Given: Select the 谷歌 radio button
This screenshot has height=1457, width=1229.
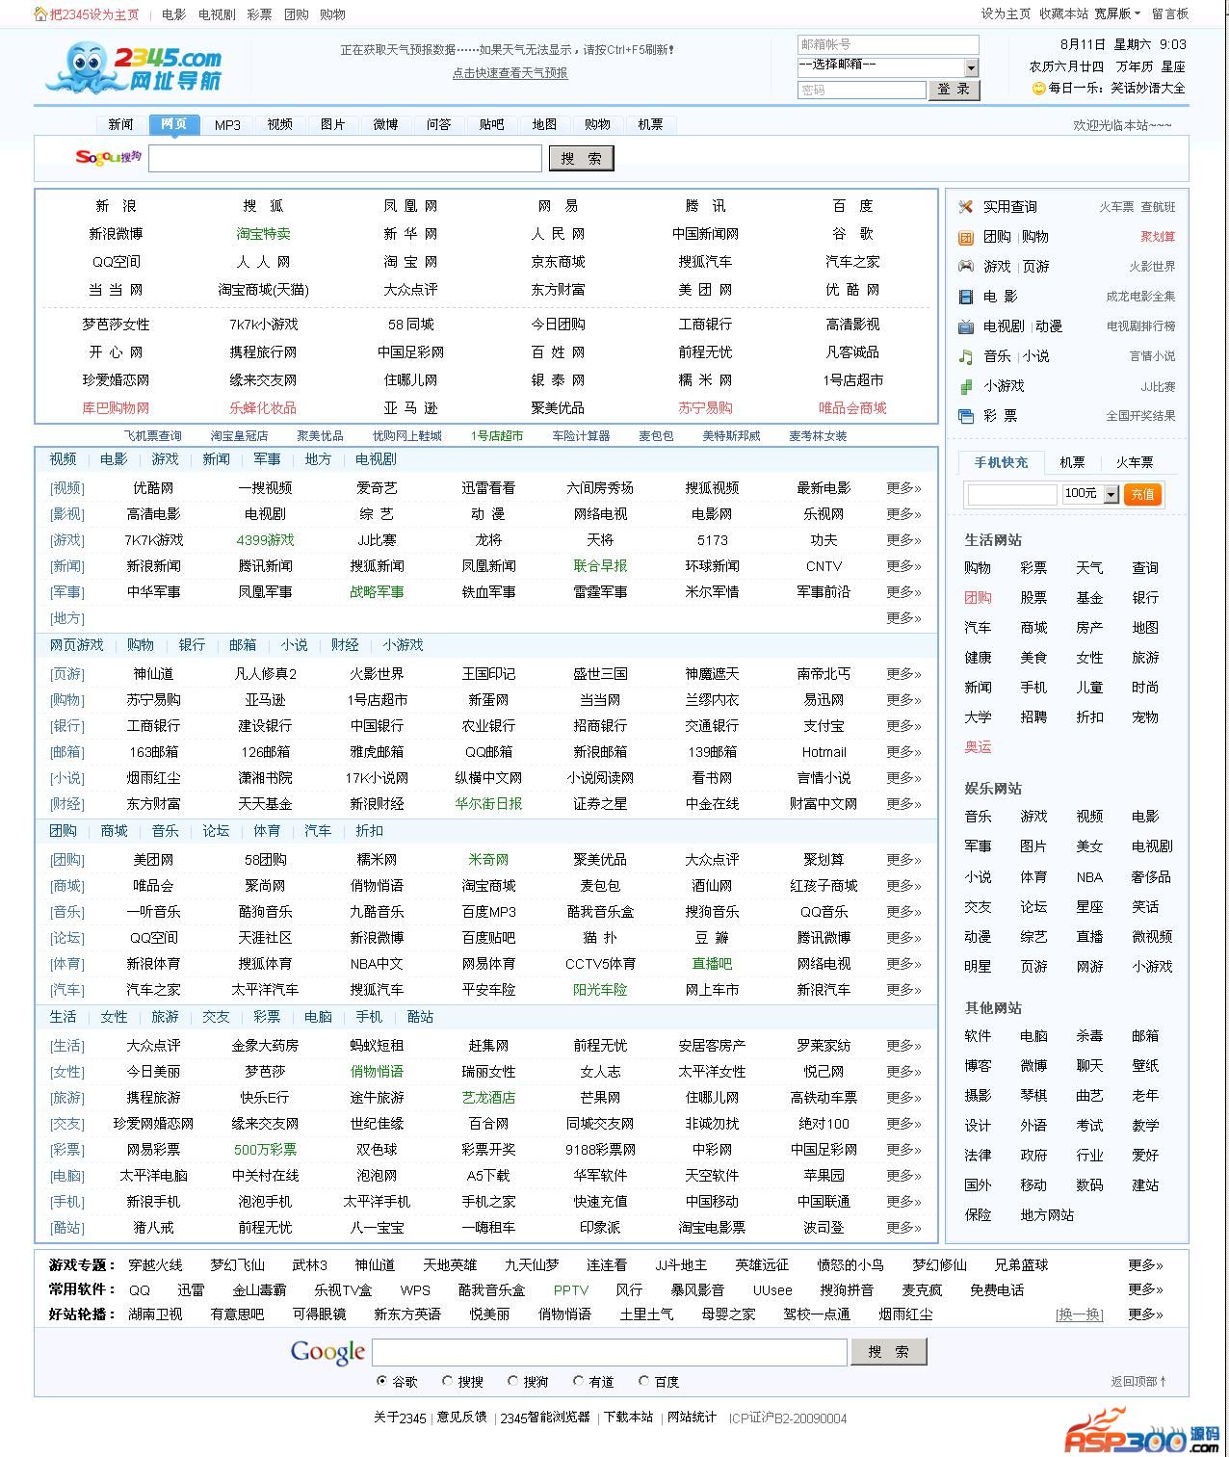Looking at the screenshot, I should 381,1381.
